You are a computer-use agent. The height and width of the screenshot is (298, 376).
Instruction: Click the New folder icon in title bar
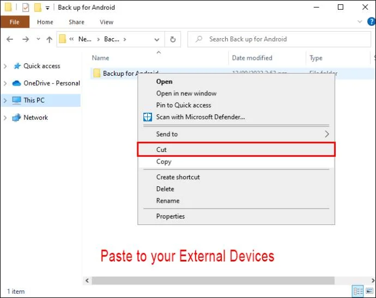point(38,8)
